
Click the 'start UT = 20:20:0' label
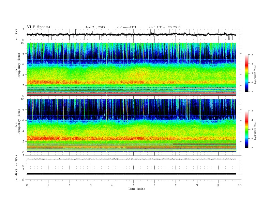(x=165, y=27)
